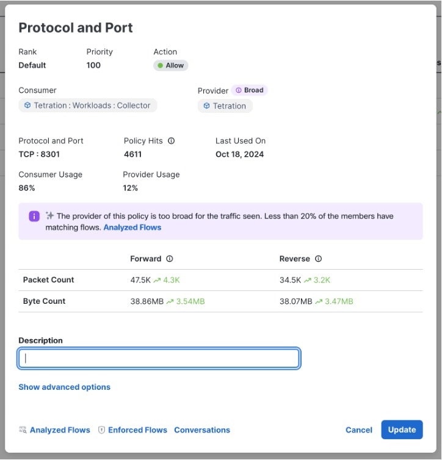
Task: Click the green Allow action badge
Action: (x=170, y=65)
